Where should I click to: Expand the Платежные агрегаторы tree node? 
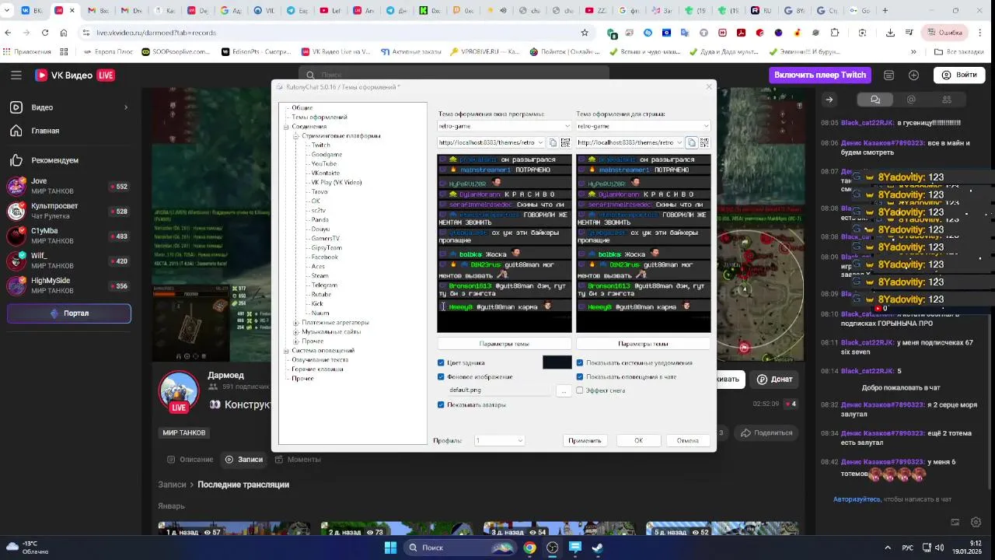(296, 323)
